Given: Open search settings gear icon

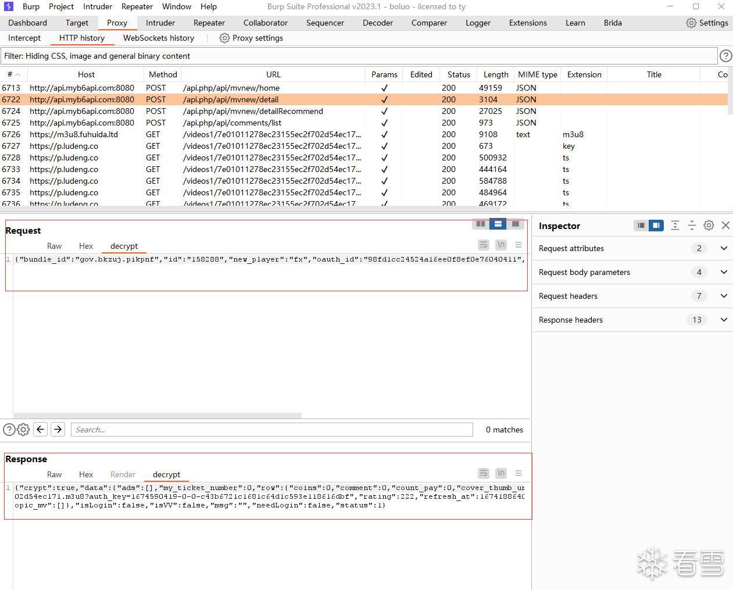Looking at the screenshot, I should click(23, 430).
